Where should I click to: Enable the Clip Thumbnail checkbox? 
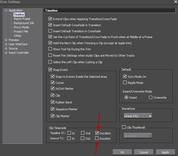point(123,127)
